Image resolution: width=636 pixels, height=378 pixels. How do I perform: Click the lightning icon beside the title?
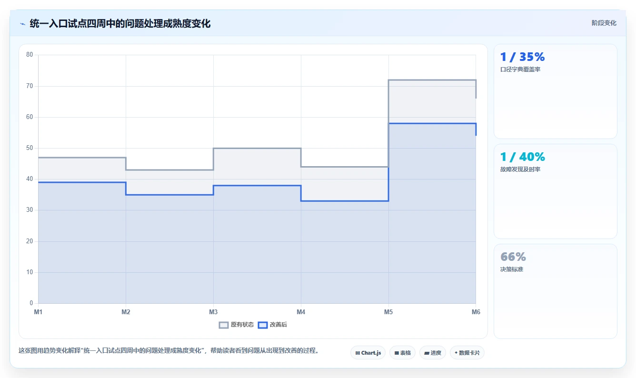point(22,23)
